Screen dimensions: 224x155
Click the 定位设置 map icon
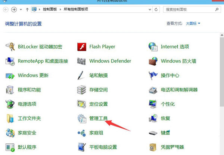[81, 104]
